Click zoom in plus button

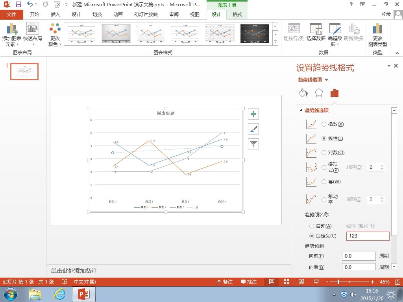click(372, 282)
